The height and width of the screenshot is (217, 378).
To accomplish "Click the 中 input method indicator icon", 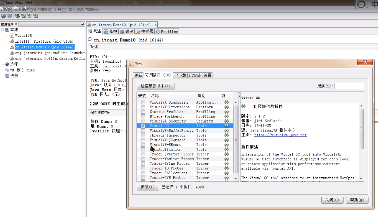I will pyautogui.click(x=374, y=4).
